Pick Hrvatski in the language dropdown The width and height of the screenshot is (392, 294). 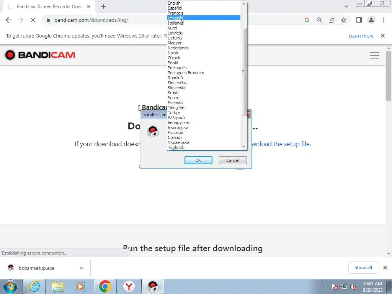[204, 18]
